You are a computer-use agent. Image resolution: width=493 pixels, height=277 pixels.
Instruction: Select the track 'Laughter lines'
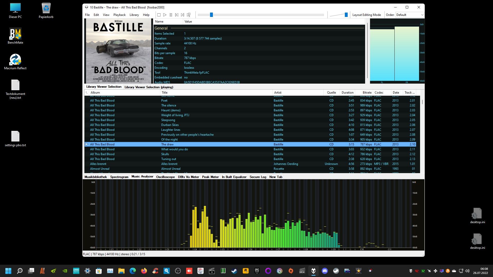click(x=250, y=130)
